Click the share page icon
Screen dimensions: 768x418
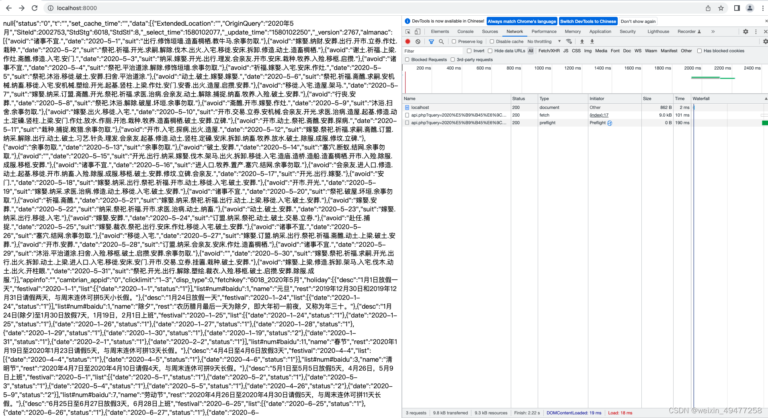click(708, 8)
